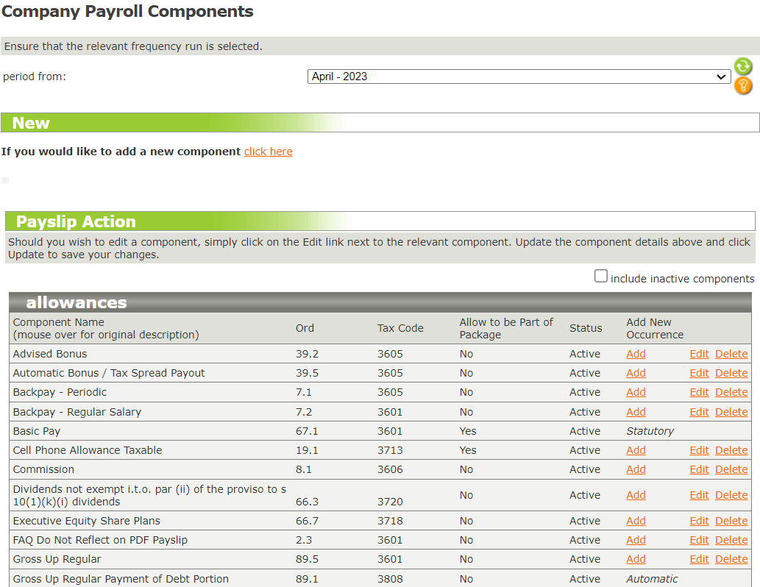Viewport: 760px width, 587px height.
Task: Open the period from dropdown
Action: tap(519, 77)
